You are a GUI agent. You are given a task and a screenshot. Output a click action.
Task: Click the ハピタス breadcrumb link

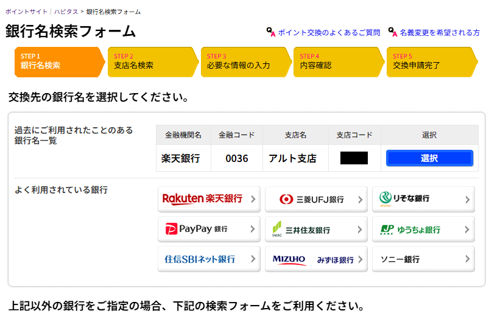tap(66, 12)
